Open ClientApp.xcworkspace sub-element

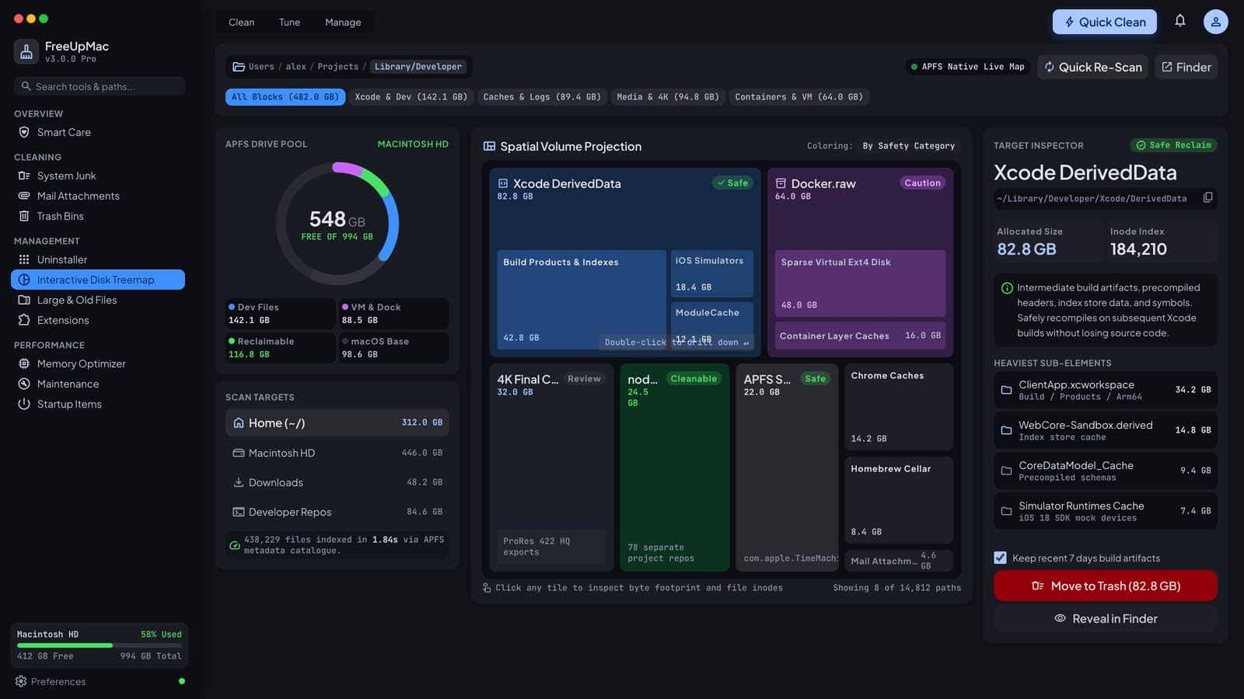click(1106, 390)
